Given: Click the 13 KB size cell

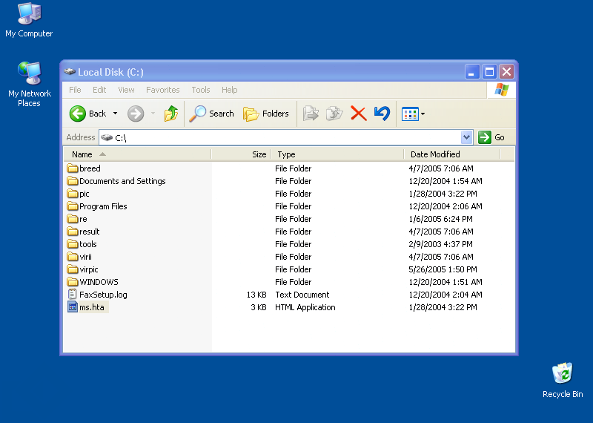Looking at the screenshot, I should click(256, 295).
